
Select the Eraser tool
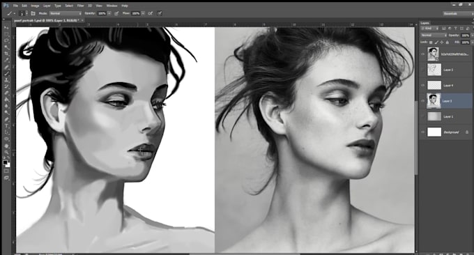[6, 93]
